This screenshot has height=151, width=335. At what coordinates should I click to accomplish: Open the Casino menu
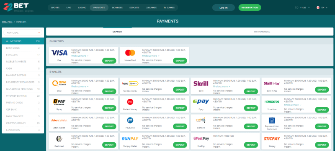coord(82,8)
